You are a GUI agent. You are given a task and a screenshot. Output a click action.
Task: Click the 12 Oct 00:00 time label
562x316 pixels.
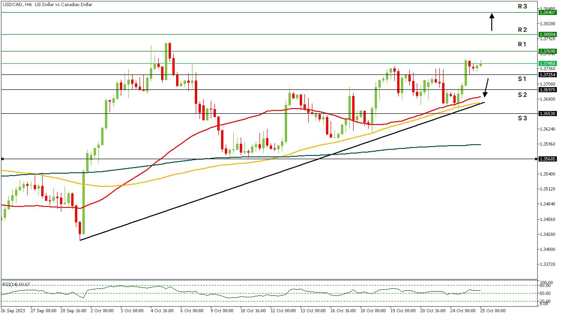point(283,310)
